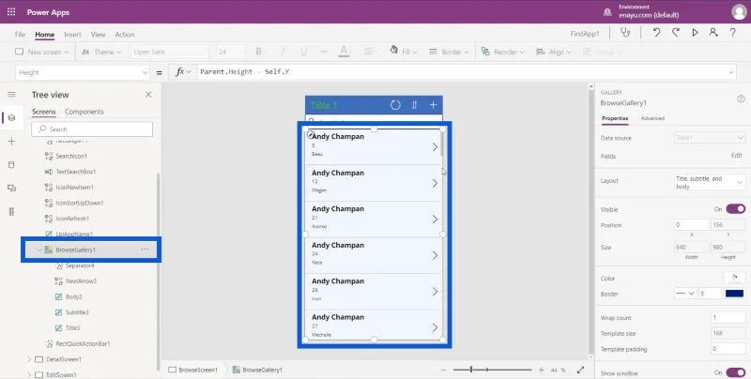Click the refresh icon in app header

[395, 105]
